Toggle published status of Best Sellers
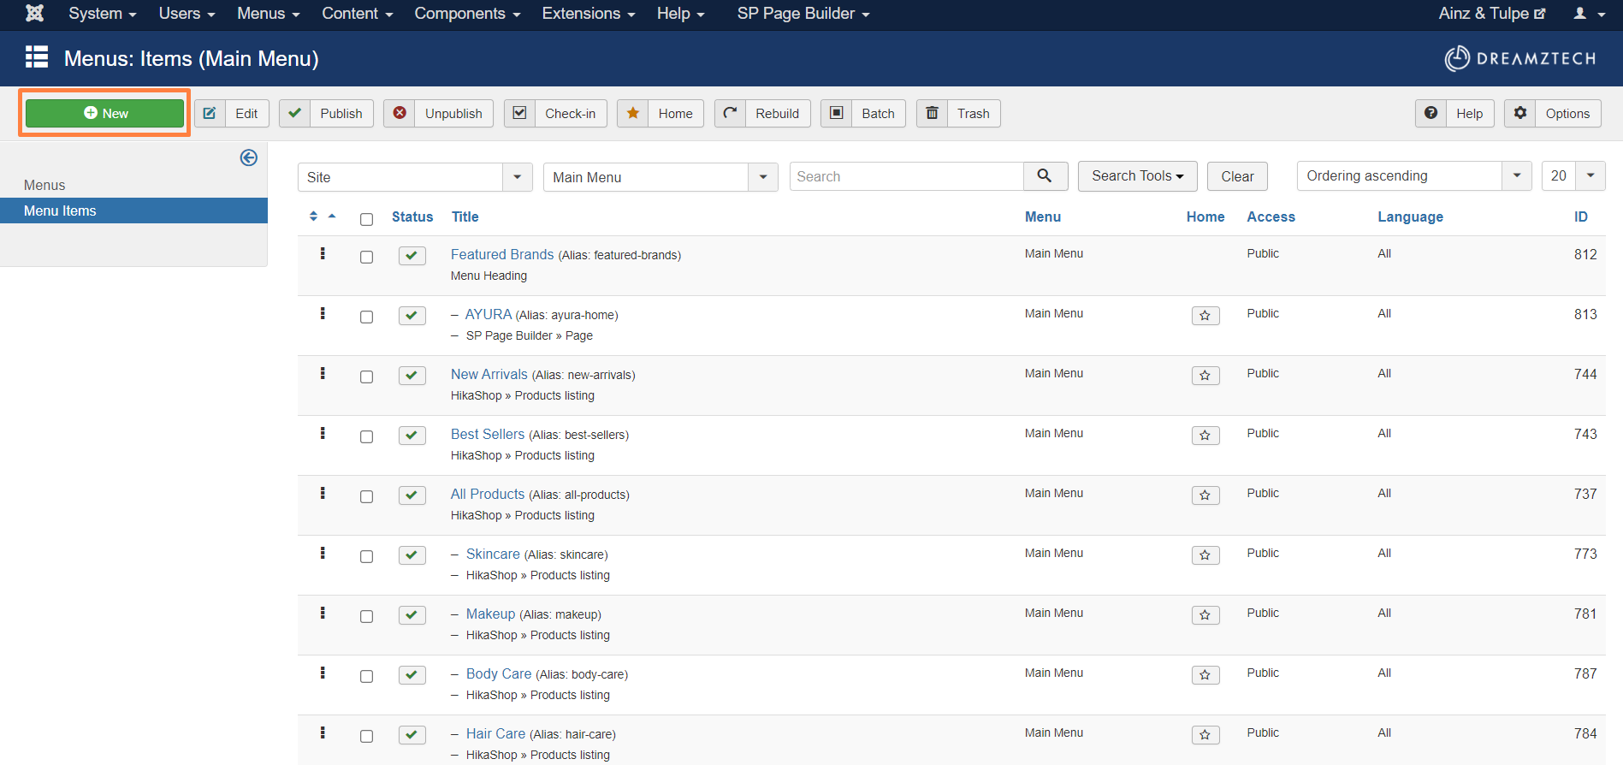 pos(412,436)
